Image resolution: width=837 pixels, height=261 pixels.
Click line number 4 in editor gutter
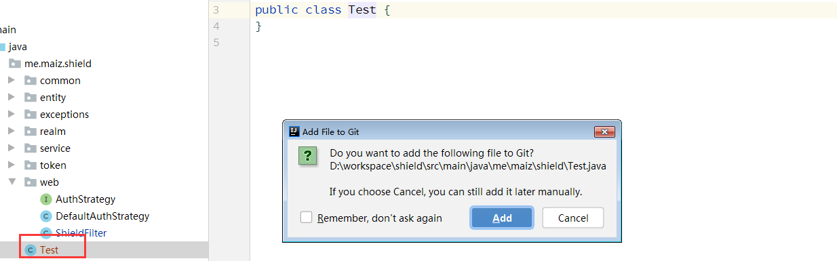tap(216, 26)
